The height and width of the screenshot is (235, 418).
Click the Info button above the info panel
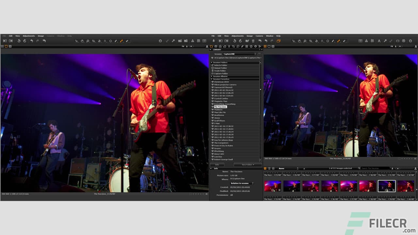pyautogui.click(x=217, y=164)
